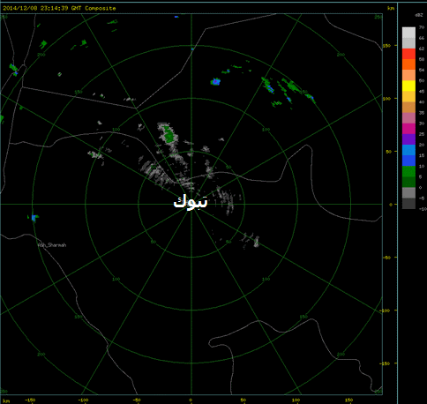Click the 0 km mark on bottom axis
This screenshot has height=404, width=427.
[191, 400]
